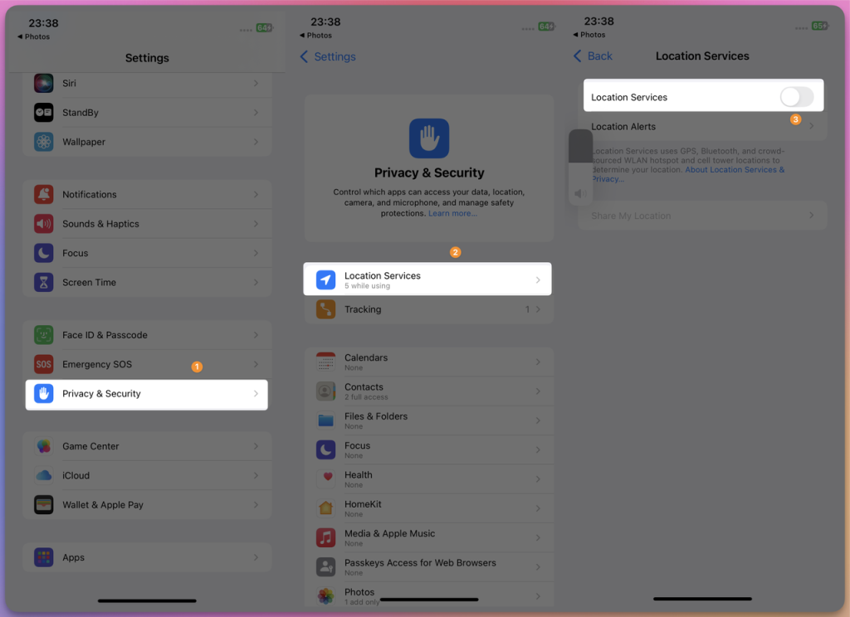This screenshot has height=617, width=850.
Task: Adjust the volume slider overlay
Action: click(580, 168)
